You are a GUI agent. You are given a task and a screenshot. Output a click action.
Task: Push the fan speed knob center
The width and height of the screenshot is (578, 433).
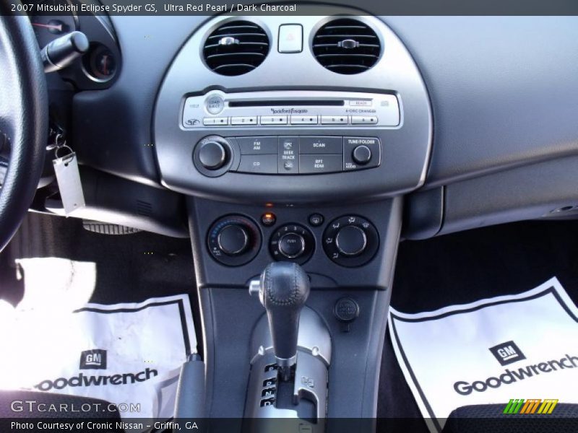pos(291,244)
